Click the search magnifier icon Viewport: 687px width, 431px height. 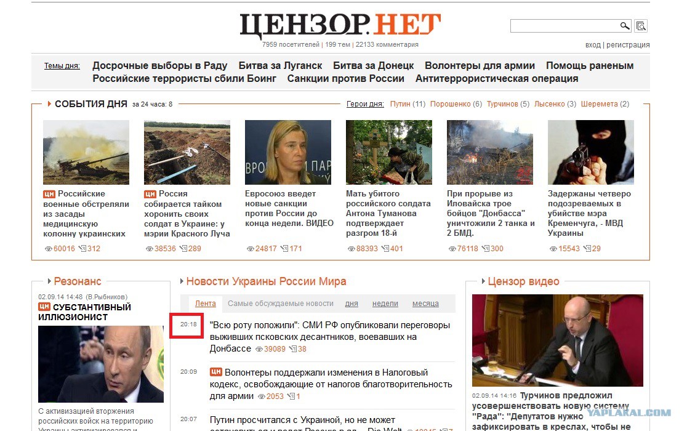tap(625, 26)
